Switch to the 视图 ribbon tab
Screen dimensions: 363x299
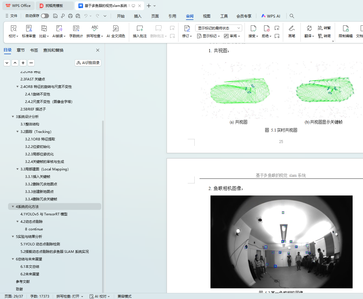[x=206, y=16]
